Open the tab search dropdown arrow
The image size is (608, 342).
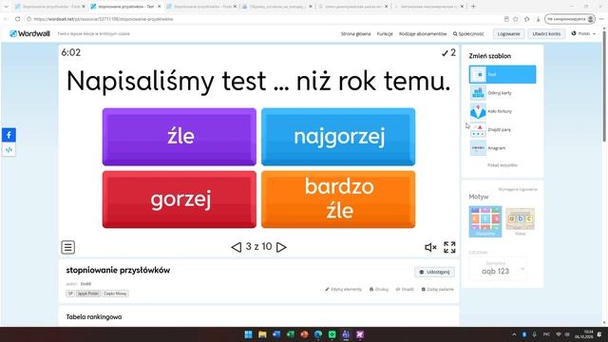pos(6,7)
